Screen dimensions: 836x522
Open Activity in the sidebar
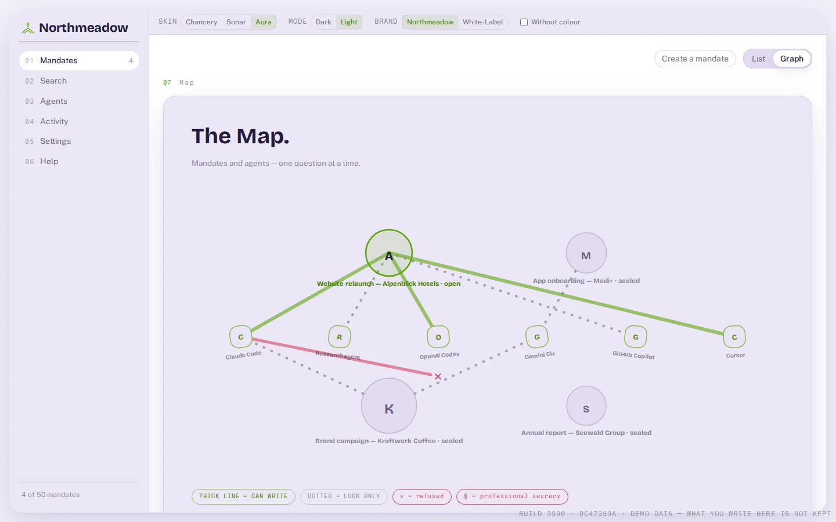[x=79, y=121]
